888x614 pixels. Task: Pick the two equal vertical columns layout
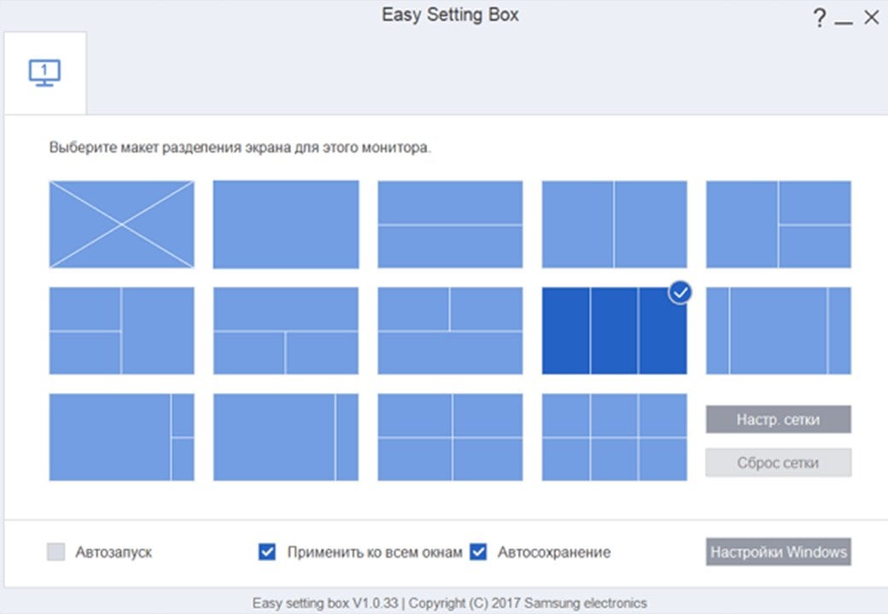tap(615, 224)
